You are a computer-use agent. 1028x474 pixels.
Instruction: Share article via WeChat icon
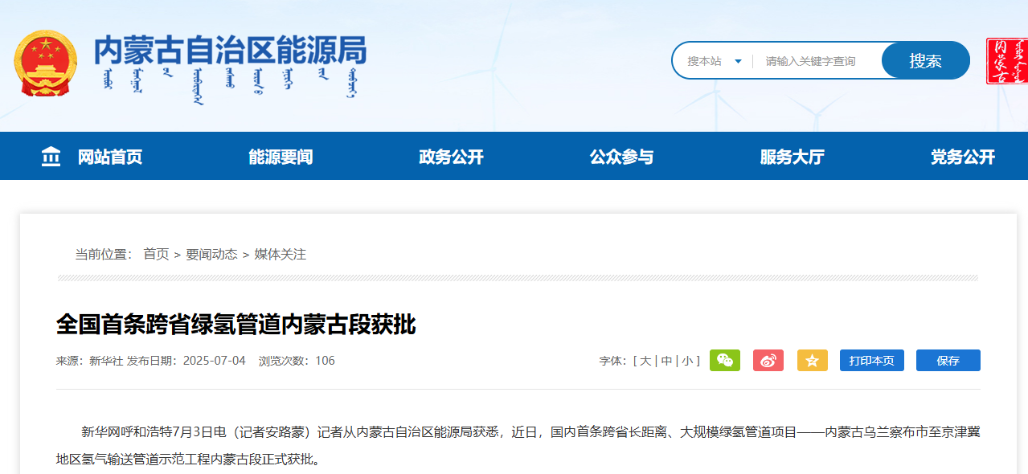point(725,361)
